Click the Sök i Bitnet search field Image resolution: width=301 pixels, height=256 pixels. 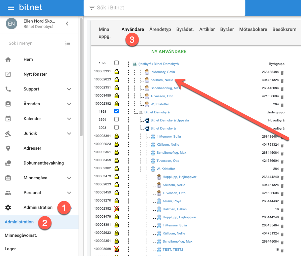[164, 8]
